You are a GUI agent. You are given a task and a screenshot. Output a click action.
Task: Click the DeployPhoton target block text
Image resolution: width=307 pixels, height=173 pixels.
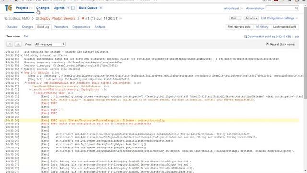pos(66,90)
